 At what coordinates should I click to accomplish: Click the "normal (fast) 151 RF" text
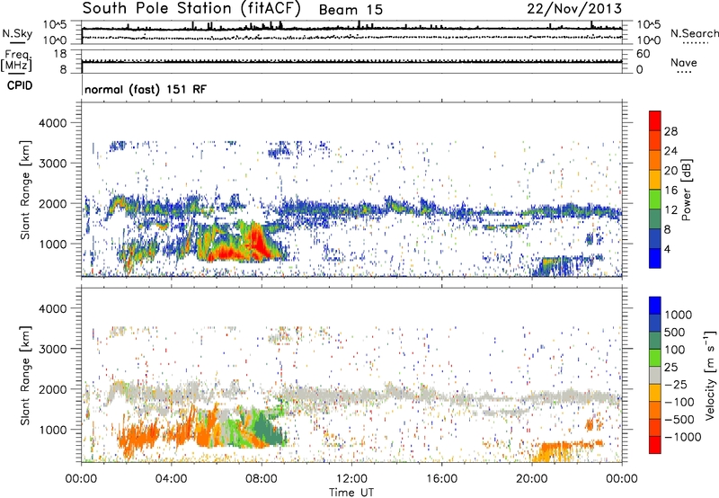coord(146,89)
